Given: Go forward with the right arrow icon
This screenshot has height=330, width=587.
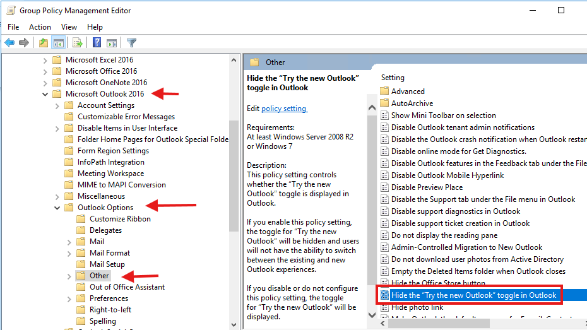Looking at the screenshot, I should 24,43.
